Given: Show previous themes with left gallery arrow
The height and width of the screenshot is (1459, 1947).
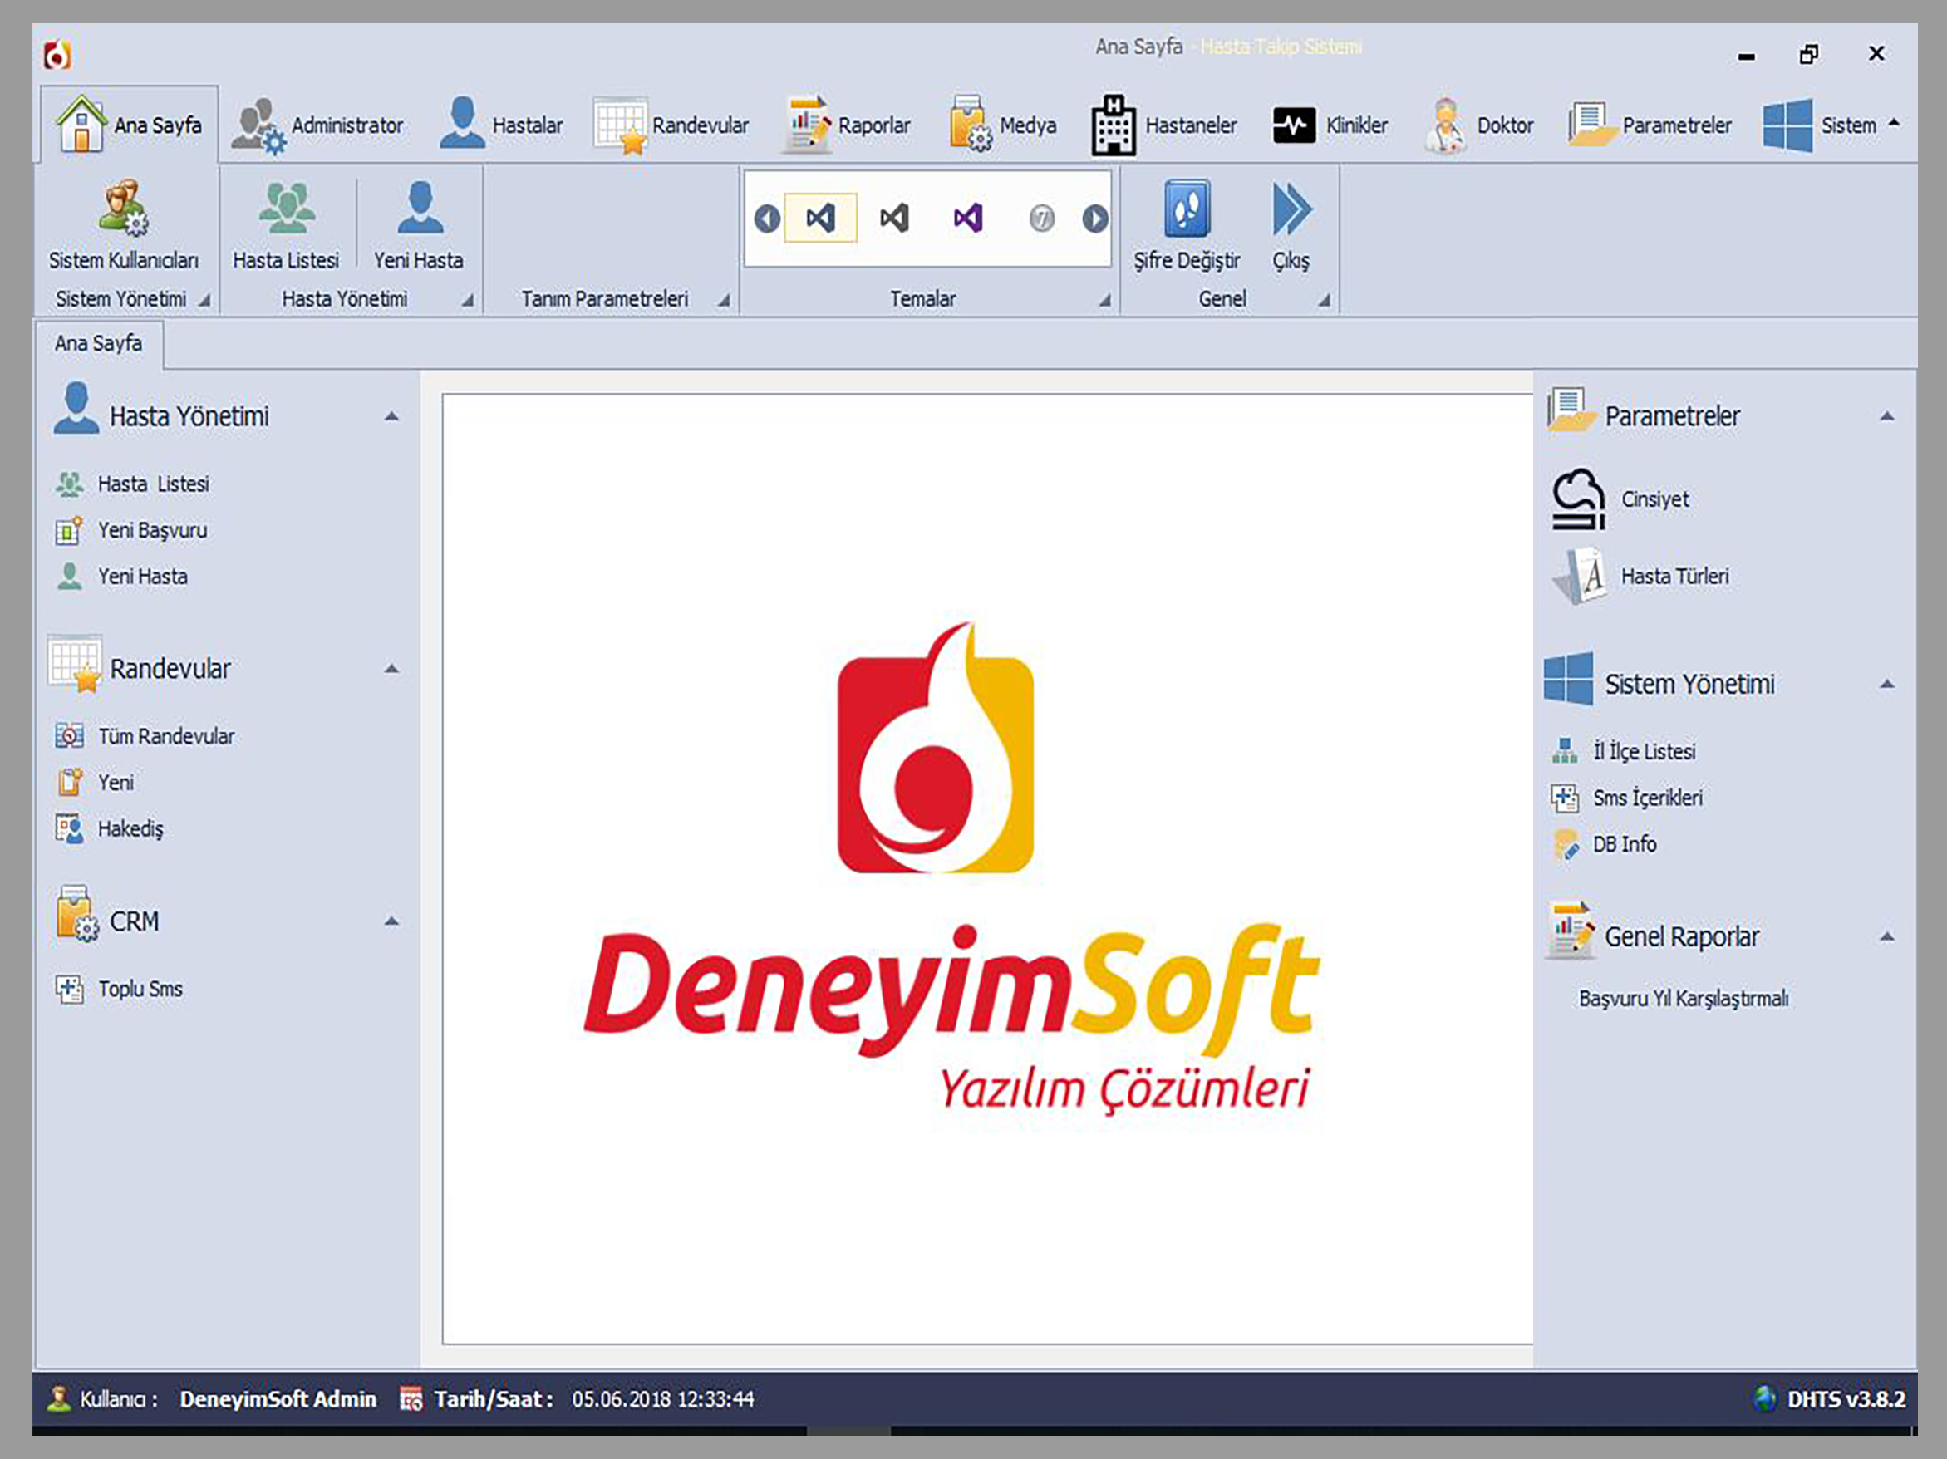Looking at the screenshot, I should click(767, 219).
